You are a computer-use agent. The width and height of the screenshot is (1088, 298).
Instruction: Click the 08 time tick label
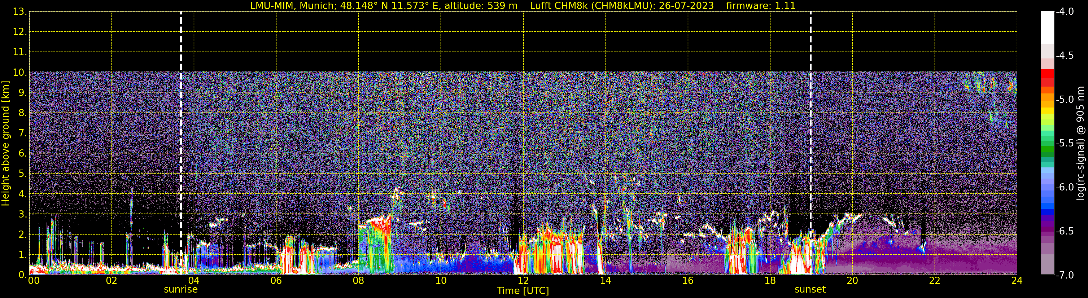point(359,281)
